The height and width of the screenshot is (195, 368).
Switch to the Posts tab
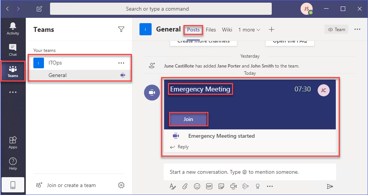coord(193,30)
